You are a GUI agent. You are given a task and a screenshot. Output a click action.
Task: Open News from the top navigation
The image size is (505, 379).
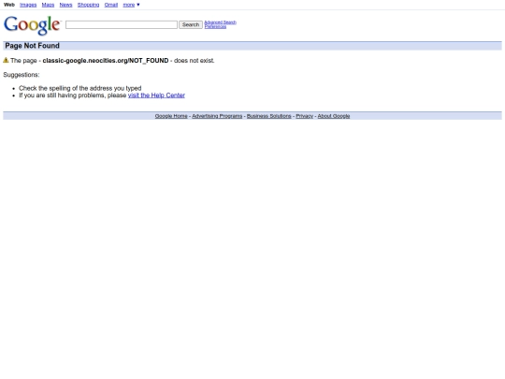pos(65,5)
